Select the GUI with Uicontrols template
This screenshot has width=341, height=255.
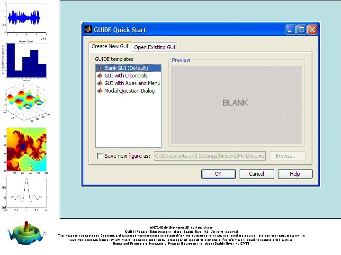[128, 76]
